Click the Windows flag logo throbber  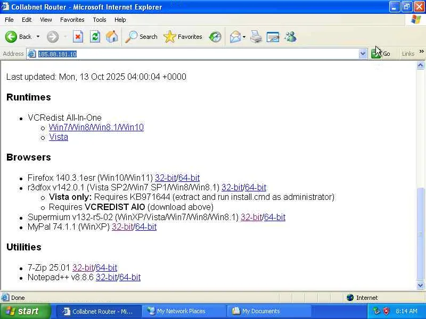tap(416, 20)
